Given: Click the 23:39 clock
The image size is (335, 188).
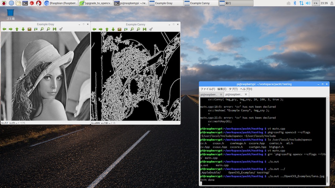Looking at the screenshot, I should [324, 3].
